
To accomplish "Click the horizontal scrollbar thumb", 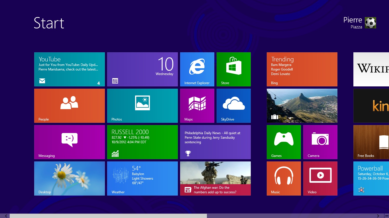I will point(108,216).
